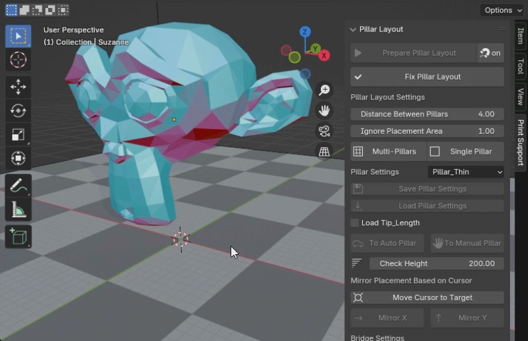Select the 3D Cursor tool
Image resolution: width=528 pixels, height=341 pixels.
18,60
